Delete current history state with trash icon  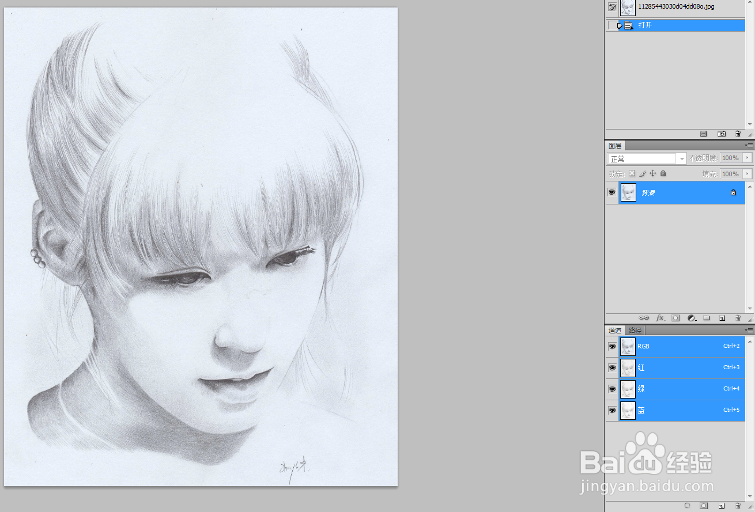pos(738,134)
